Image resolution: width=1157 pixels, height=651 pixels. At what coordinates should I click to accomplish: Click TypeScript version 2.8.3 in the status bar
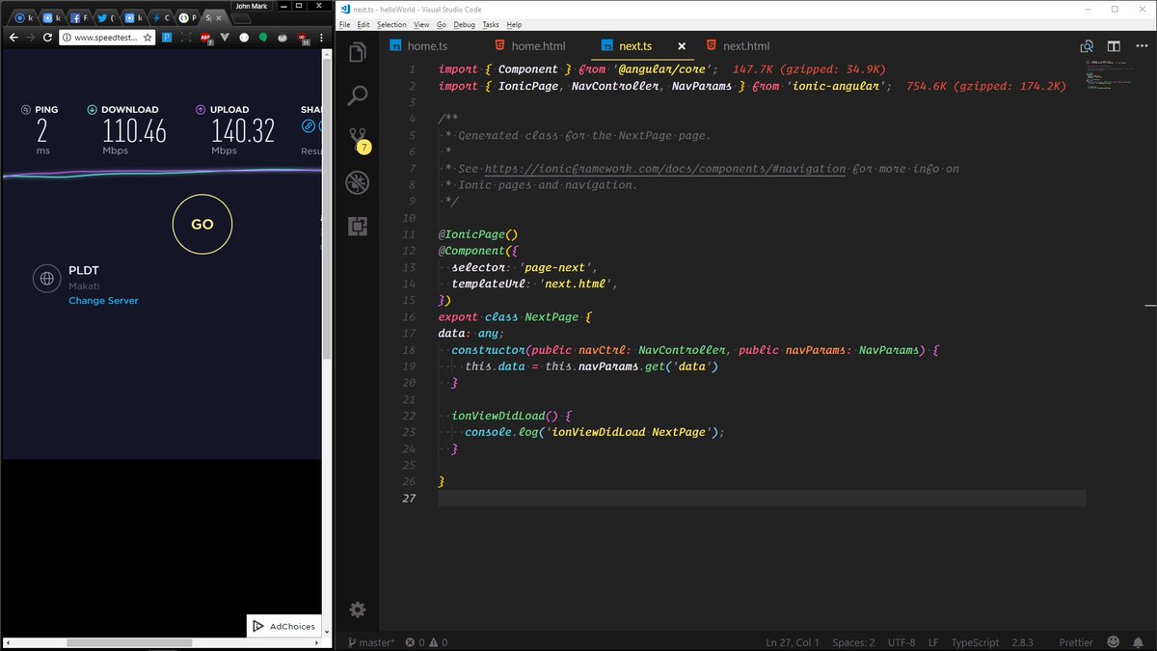coord(1021,642)
